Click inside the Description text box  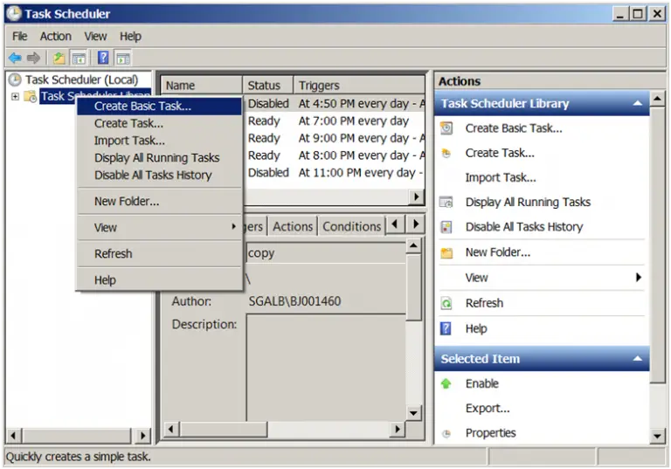click(x=326, y=367)
